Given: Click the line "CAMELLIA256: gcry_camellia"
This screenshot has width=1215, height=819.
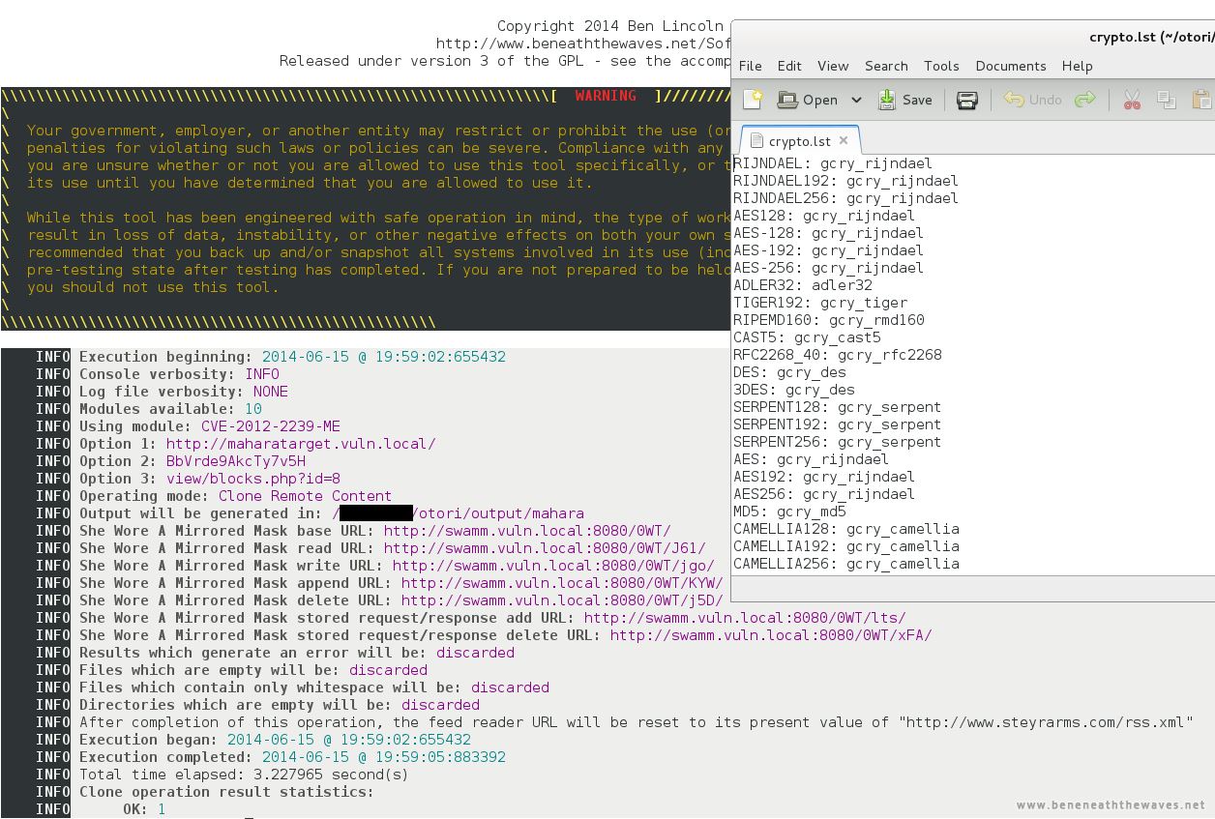Looking at the screenshot, I should [846, 564].
